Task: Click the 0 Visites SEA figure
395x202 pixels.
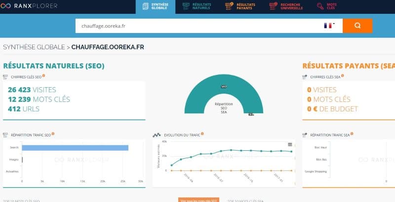Action: (322, 90)
